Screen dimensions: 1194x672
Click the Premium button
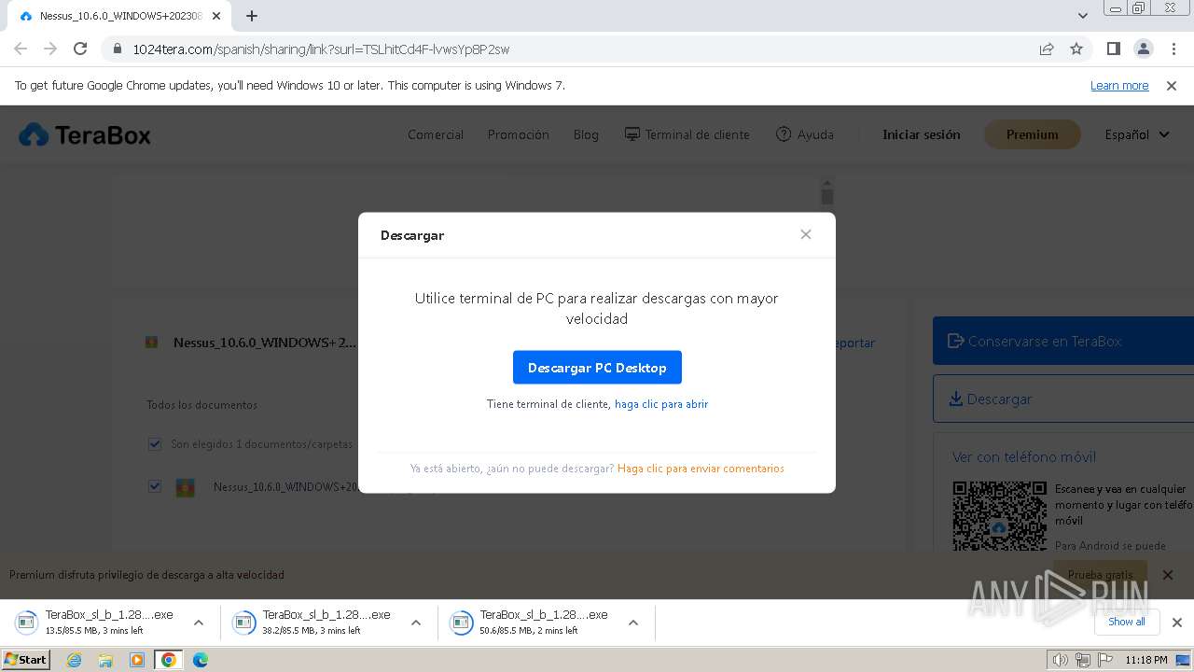pyautogui.click(x=1032, y=134)
